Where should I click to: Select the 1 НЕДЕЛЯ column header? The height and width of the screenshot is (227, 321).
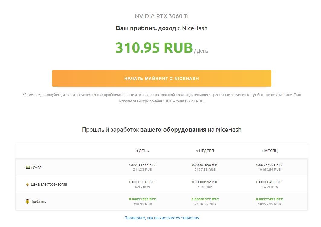(205, 151)
